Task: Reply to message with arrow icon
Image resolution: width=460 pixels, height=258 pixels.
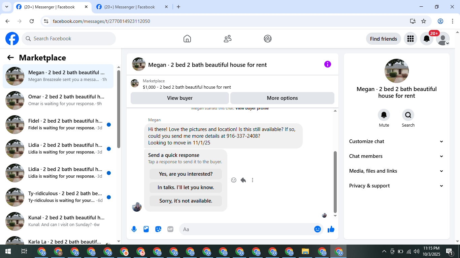Action: [243, 180]
